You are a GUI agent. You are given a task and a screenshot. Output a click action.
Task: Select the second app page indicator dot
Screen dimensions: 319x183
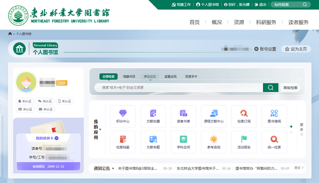click(291, 132)
